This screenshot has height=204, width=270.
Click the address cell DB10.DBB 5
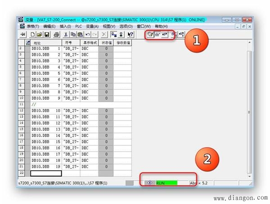[x=46, y=74]
